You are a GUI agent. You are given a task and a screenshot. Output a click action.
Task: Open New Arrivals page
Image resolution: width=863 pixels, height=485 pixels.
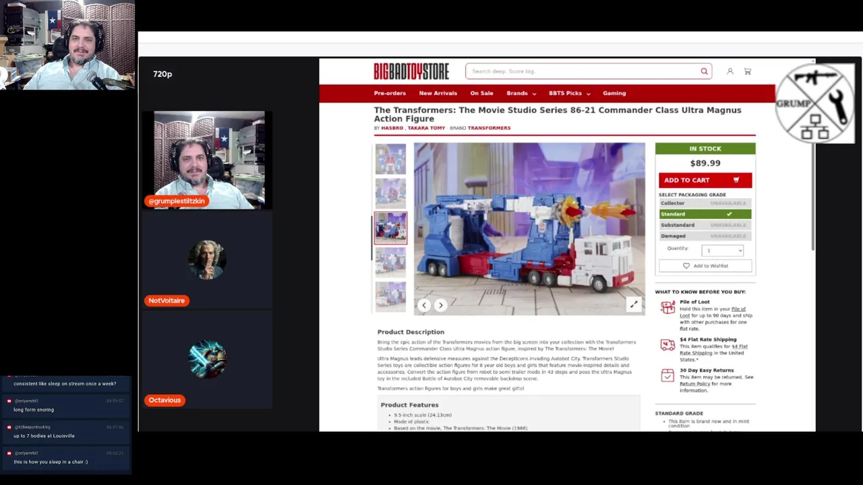[438, 93]
